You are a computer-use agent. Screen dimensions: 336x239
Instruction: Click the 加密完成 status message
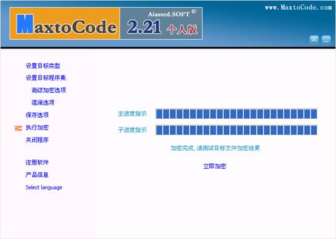pos(215,148)
